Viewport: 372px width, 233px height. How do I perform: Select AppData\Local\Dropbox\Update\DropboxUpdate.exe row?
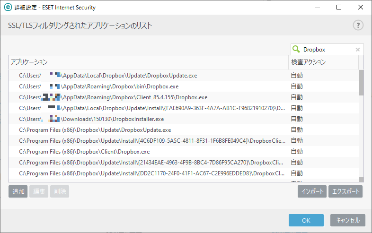pos(184,76)
